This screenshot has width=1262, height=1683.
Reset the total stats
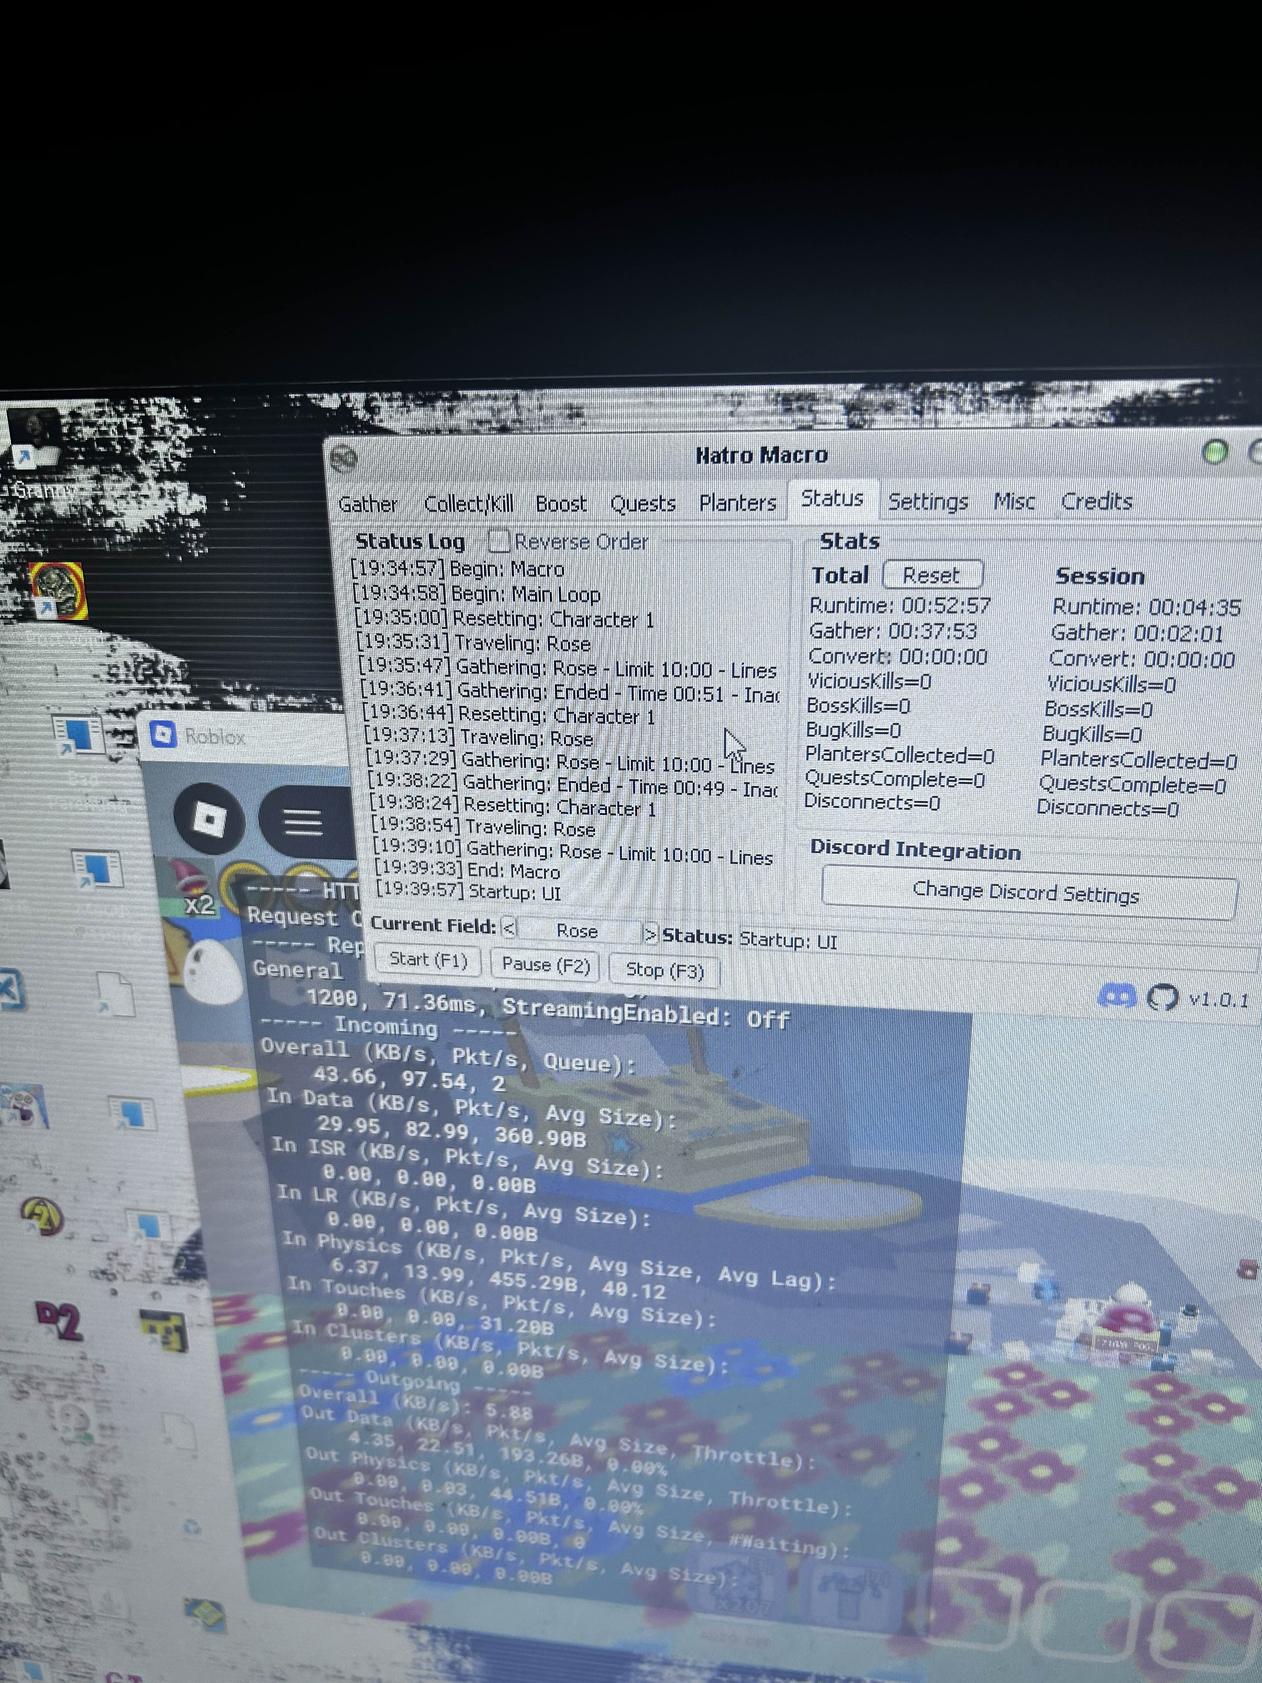(932, 575)
